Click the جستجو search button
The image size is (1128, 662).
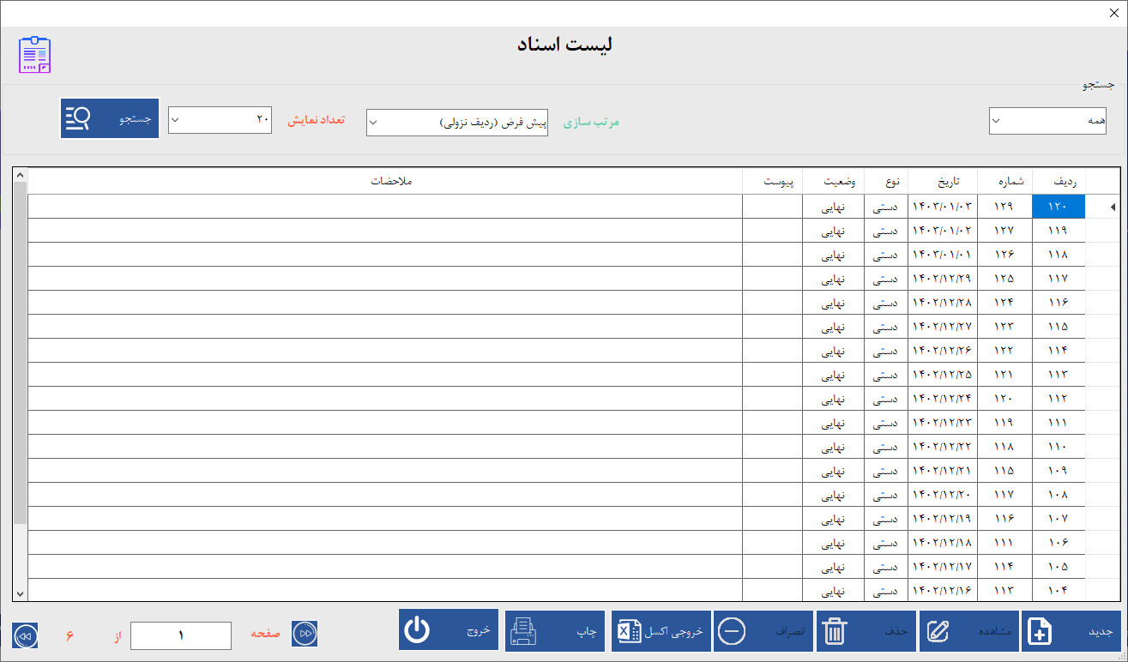click(x=110, y=118)
